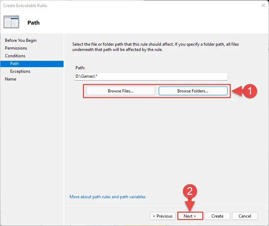Go to the Permissions step
The width and height of the screenshot is (269, 226).
16,48
